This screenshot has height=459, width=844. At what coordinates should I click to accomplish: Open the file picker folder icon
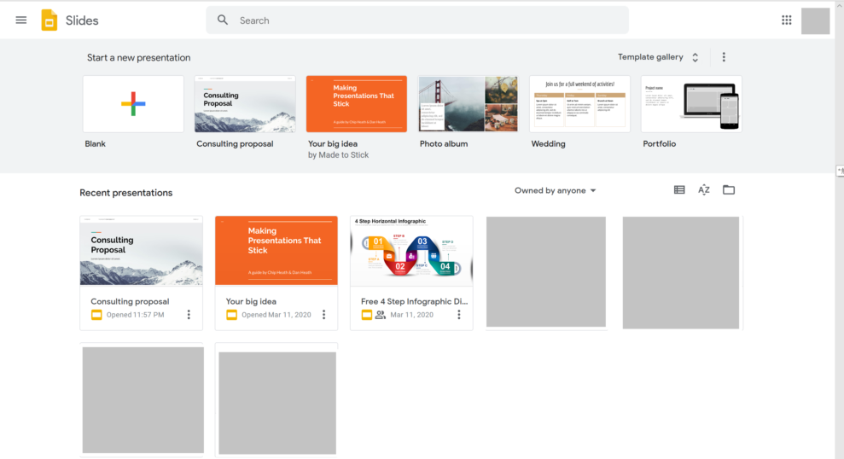729,189
